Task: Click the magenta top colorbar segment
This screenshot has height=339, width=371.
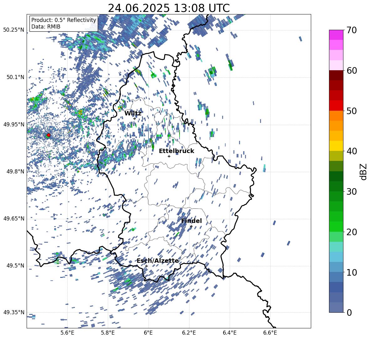Action: [336, 35]
